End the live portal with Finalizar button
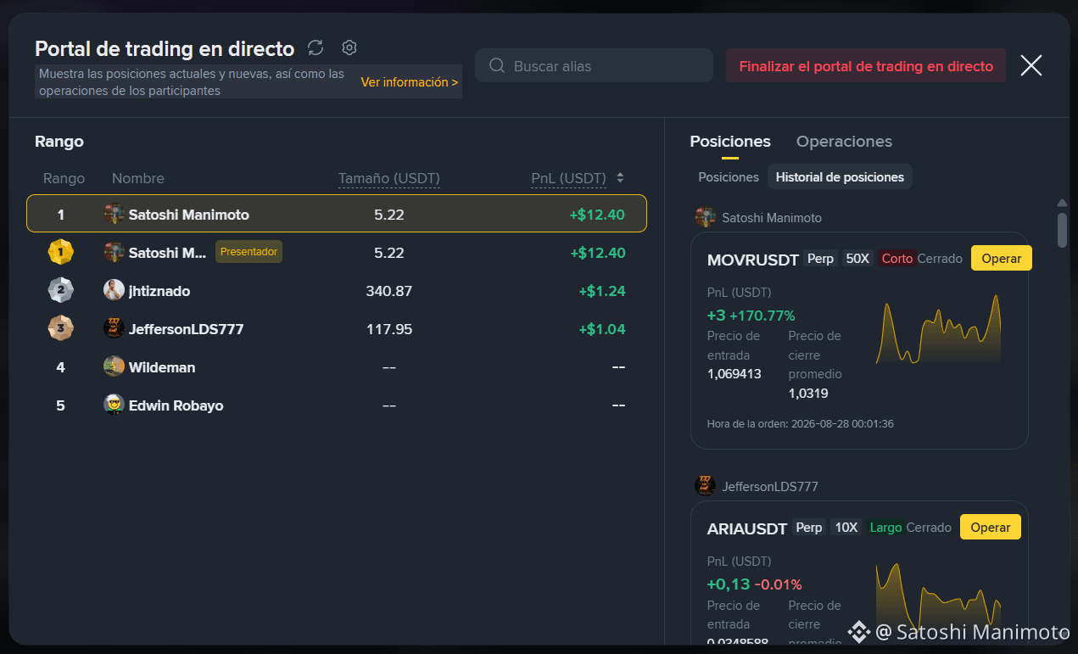The image size is (1078, 654). point(866,66)
